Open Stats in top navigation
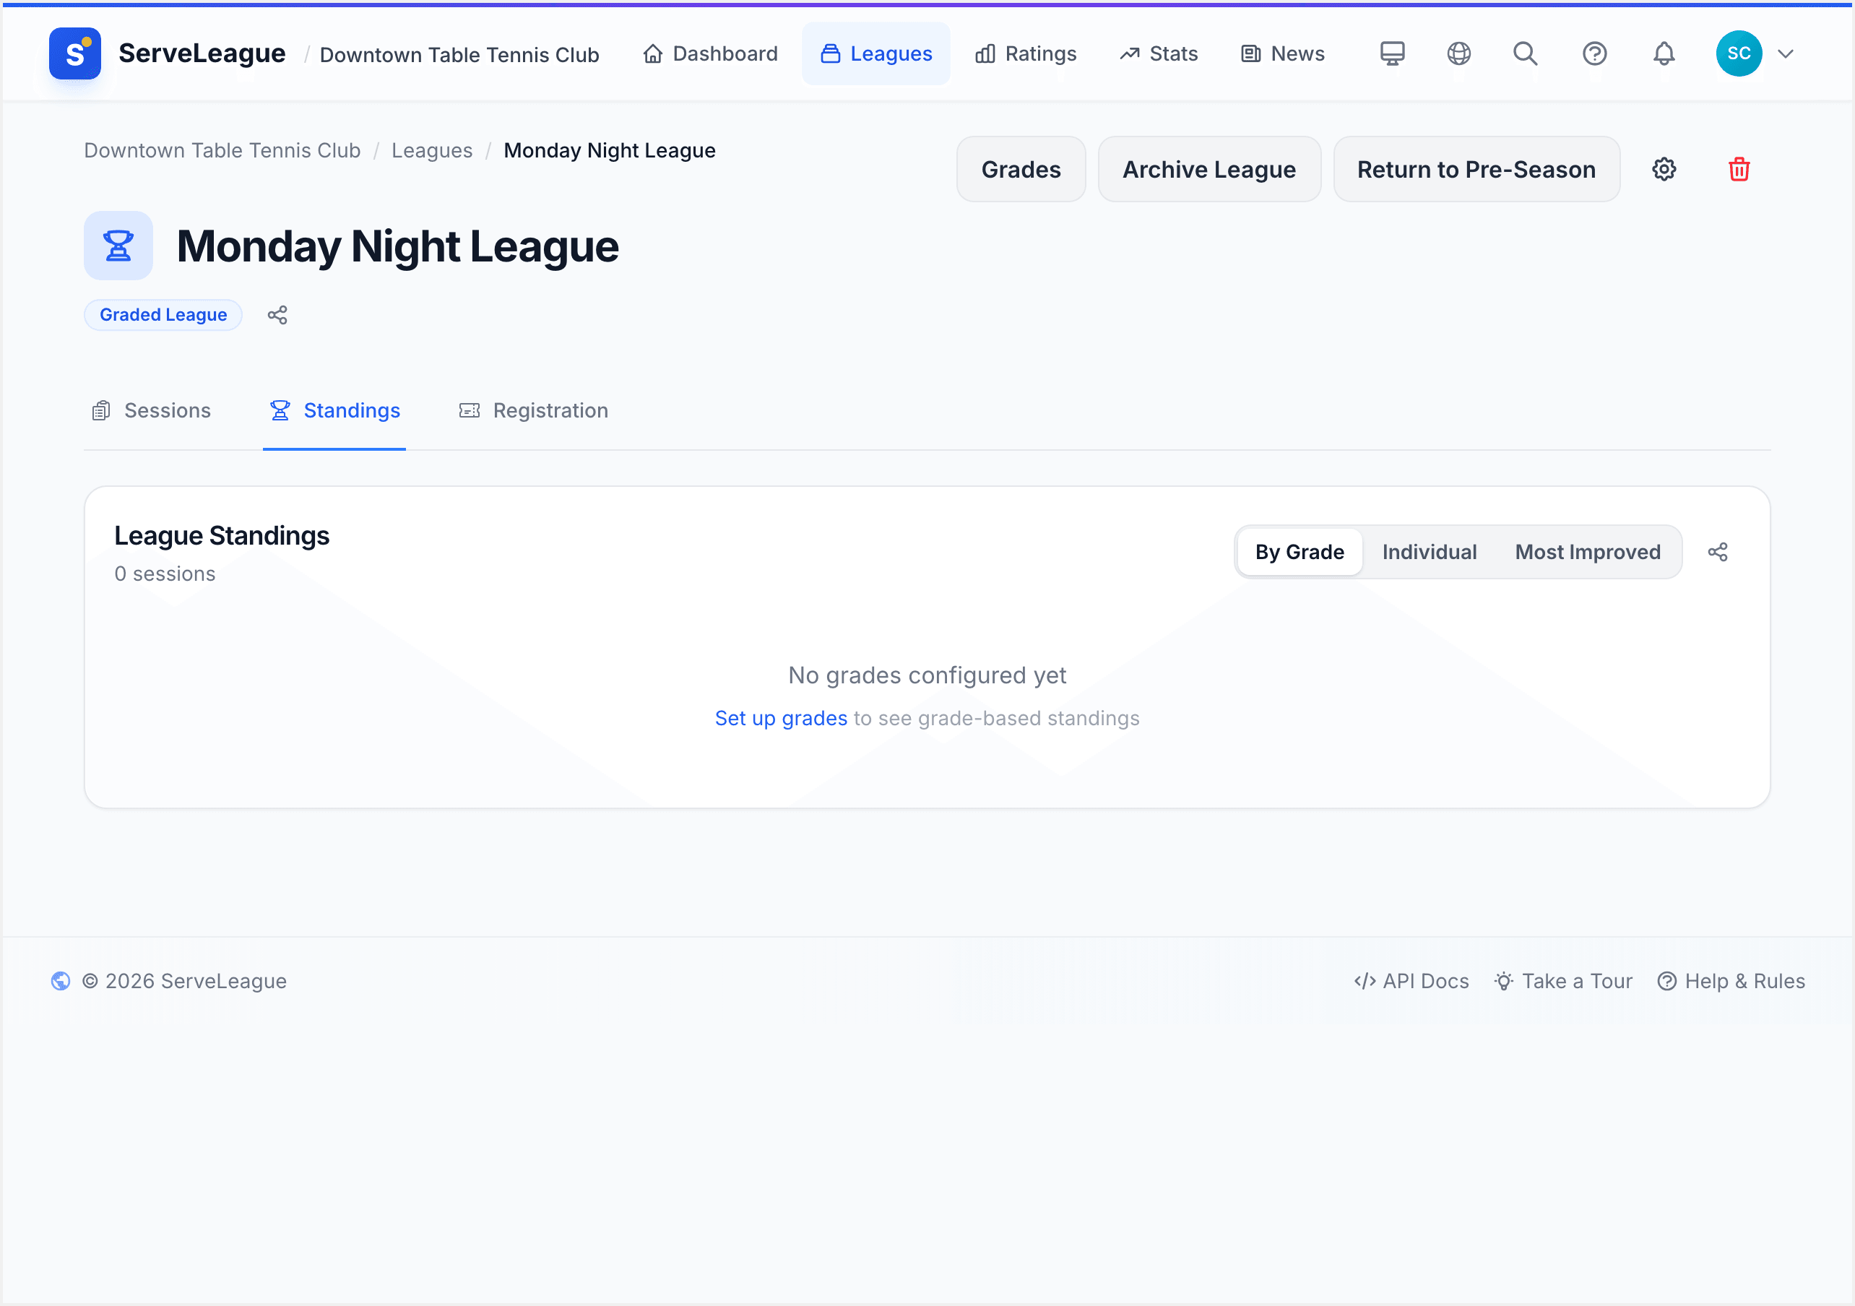 (1159, 53)
